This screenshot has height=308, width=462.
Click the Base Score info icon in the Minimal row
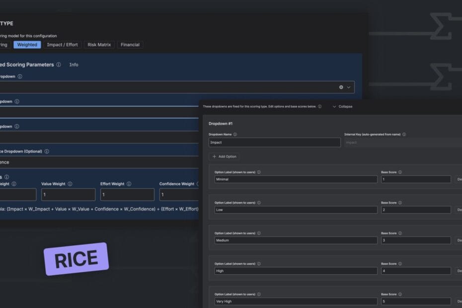(400, 172)
